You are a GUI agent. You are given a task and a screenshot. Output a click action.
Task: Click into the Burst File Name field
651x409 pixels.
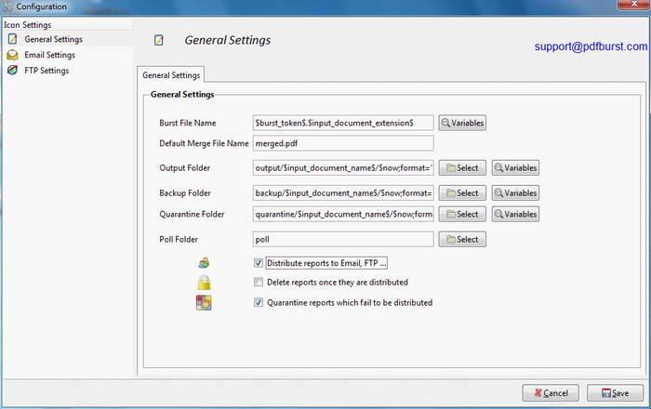coord(343,123)
